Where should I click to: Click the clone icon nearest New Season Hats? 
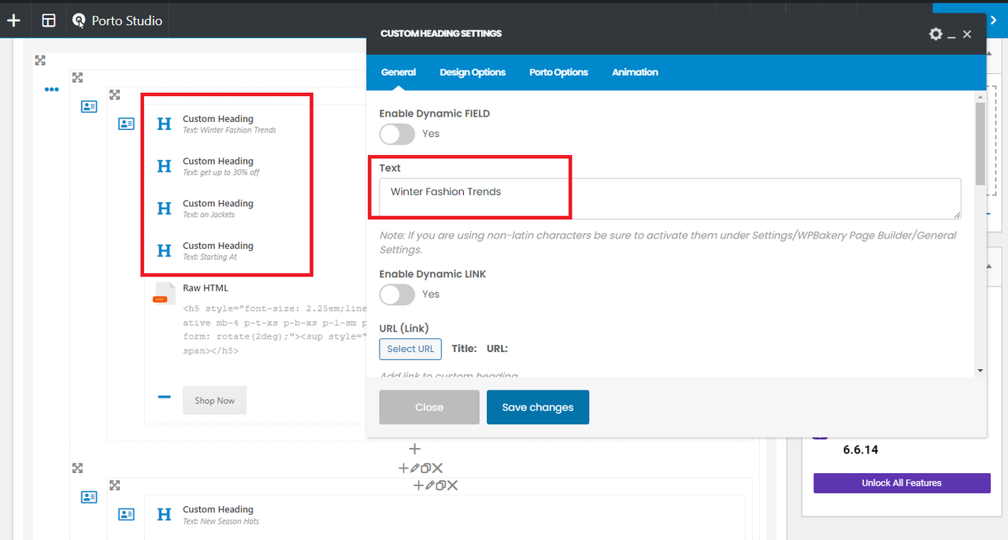click(x=440, y=486)
